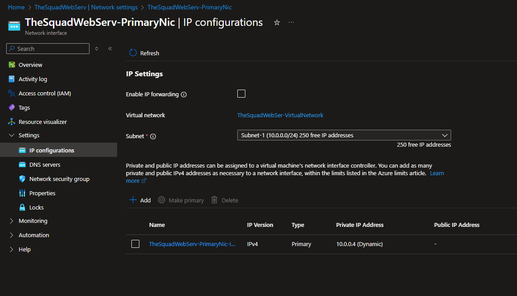The width and height of the screenshot is (517, 296).
Task: Click '250 free IP addresses' text under dropdown
Action: (x=424, y=145)
